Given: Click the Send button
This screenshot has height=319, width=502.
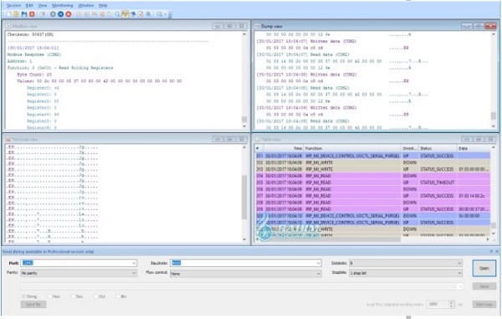Looking at the screenshot, I should click(x=484, y=286).
